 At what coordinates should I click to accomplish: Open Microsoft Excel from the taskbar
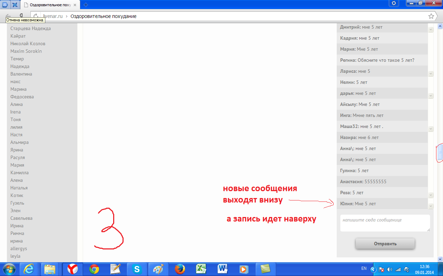201,269
